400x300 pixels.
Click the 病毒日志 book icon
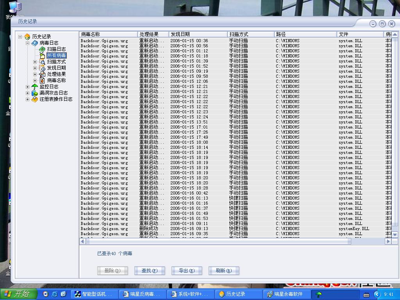[x=35, y=43]
